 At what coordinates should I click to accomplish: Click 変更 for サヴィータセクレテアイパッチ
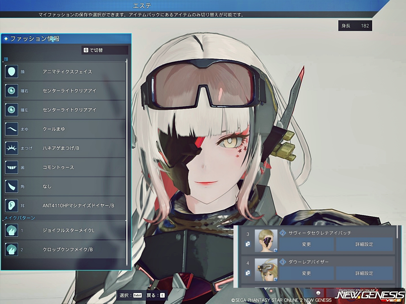[x=307, y=244]
